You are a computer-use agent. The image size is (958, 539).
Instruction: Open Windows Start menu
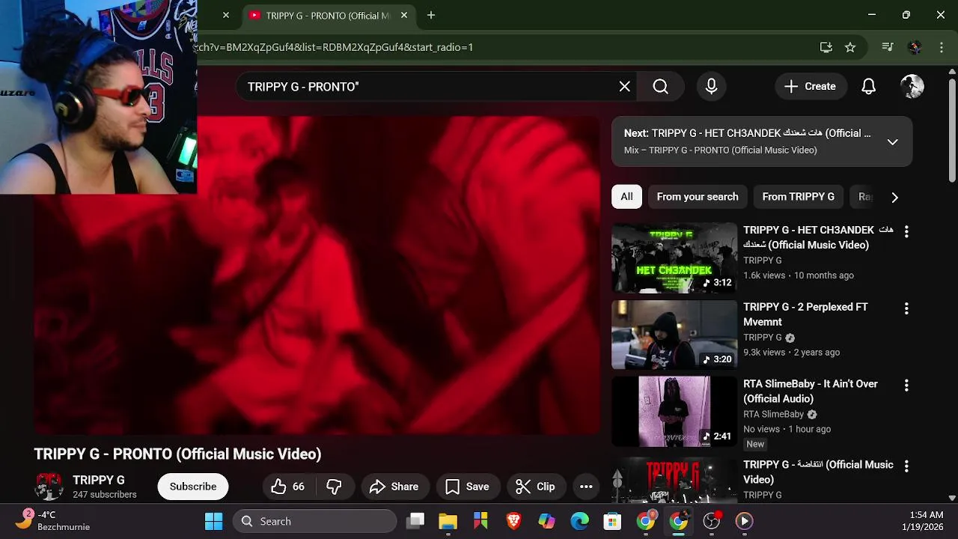point(213,521)
